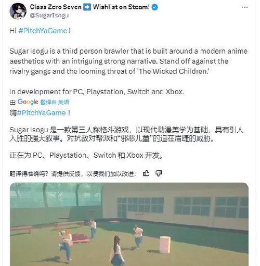Open the @SugarIsogu handle link
260x266 pixels.
[x=49, y=16]
